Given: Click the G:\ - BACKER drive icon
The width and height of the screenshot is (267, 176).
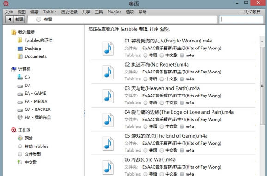Looking at the screenshot, I should pyautogui.click(x=20, y=110).
